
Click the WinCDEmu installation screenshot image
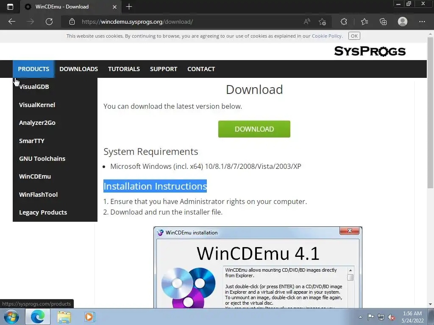(258, 267)
